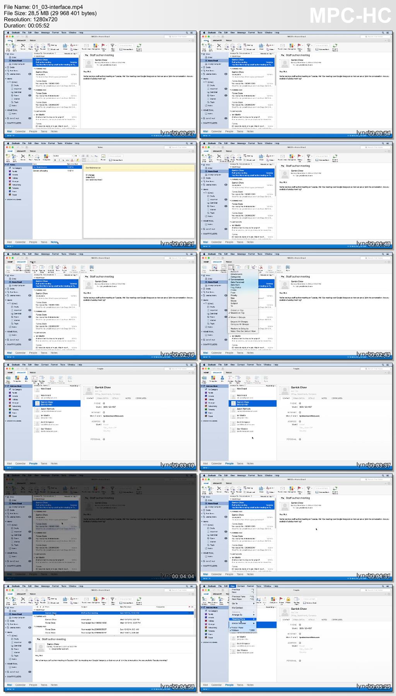Click Sync icon in 00:02:16 Organize ribbon
396x696 pixels.
coord(92,267)
